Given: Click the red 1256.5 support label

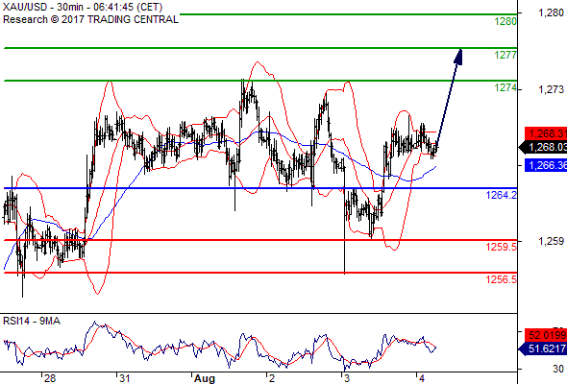Looking at the screenshot, I should click(x=502, y=279).
